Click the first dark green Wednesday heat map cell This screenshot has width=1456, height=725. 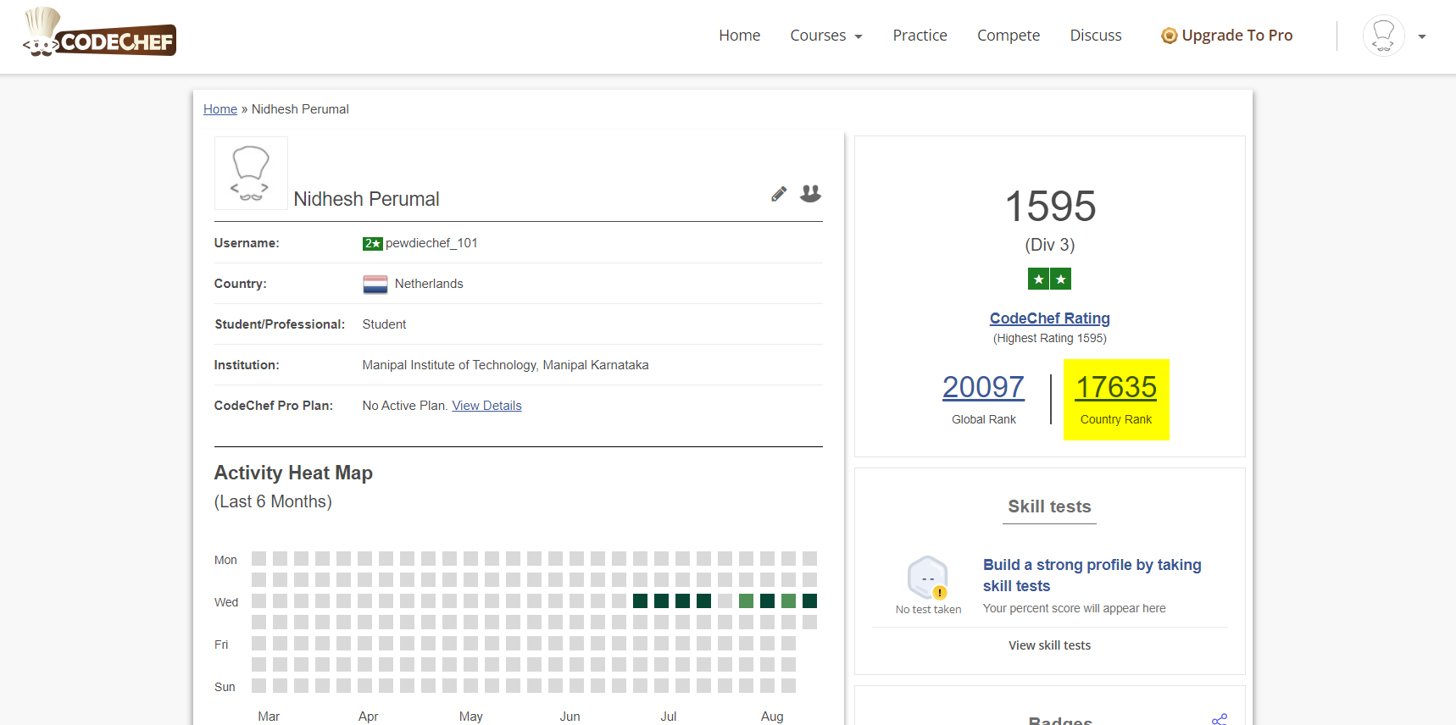point(640,601)
